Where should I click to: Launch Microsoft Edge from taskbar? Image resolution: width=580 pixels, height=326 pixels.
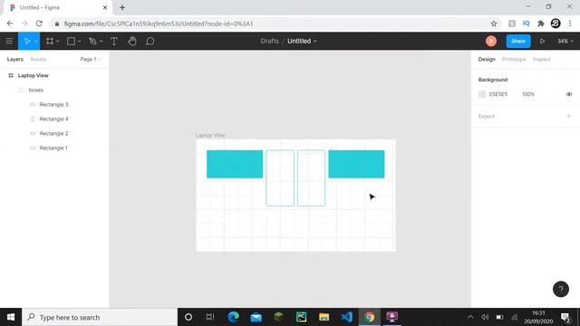coord(234,317)
